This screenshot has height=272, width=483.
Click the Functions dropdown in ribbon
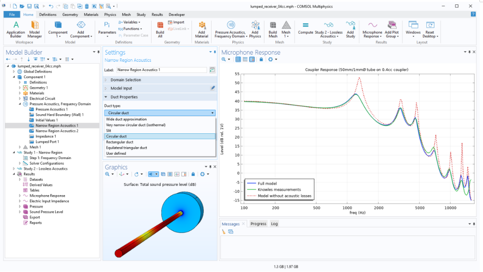pyautogui.click(x=130, y=28)
